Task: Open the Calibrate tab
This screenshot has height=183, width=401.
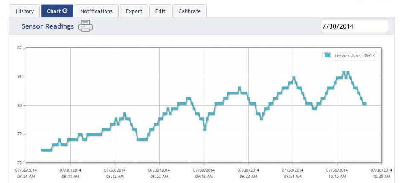Action: 189,11
